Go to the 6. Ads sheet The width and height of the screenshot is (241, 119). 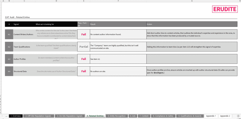(x=133, y=116)
